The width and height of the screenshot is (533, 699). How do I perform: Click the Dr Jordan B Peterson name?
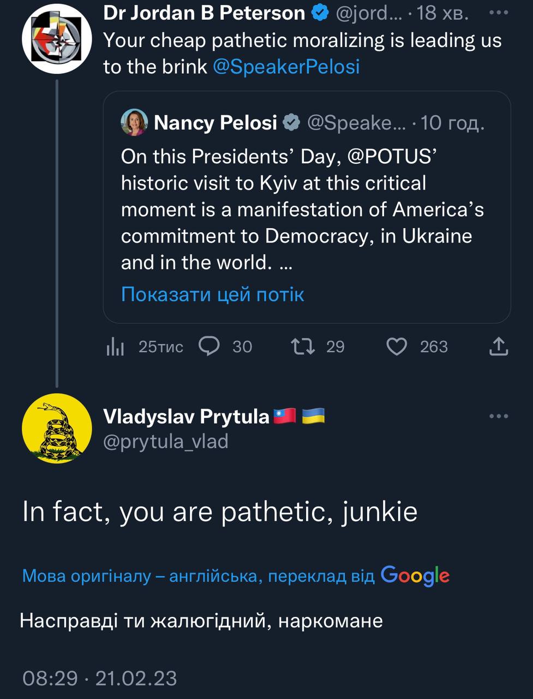click(x=204, y=13)
